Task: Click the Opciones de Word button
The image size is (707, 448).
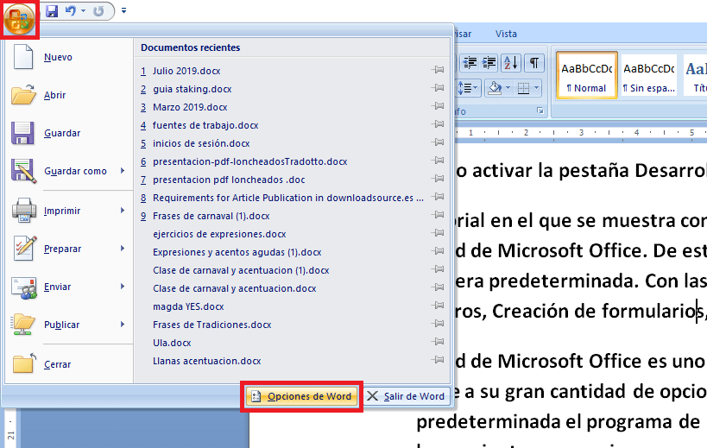Action: tap(301, 396)
